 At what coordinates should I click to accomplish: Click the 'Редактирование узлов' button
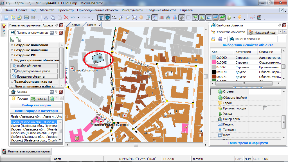[33, 71]
